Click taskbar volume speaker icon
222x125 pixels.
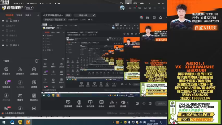point(141,122)
